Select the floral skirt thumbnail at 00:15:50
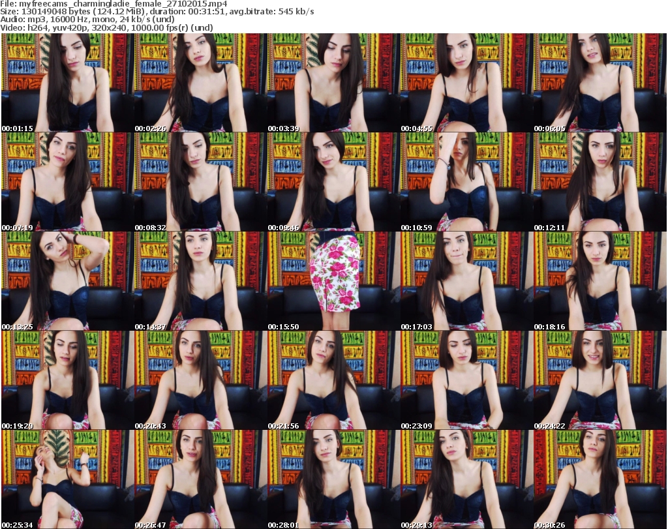The width and height of the screenshot is (668, 529). point(333,281)
